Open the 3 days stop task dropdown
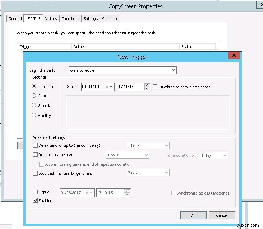 [148, 172]
